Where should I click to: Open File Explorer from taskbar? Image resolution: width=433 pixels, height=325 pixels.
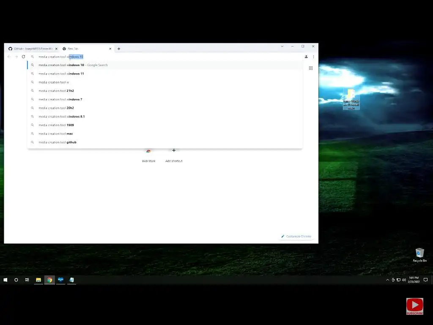tap(38, 280)
